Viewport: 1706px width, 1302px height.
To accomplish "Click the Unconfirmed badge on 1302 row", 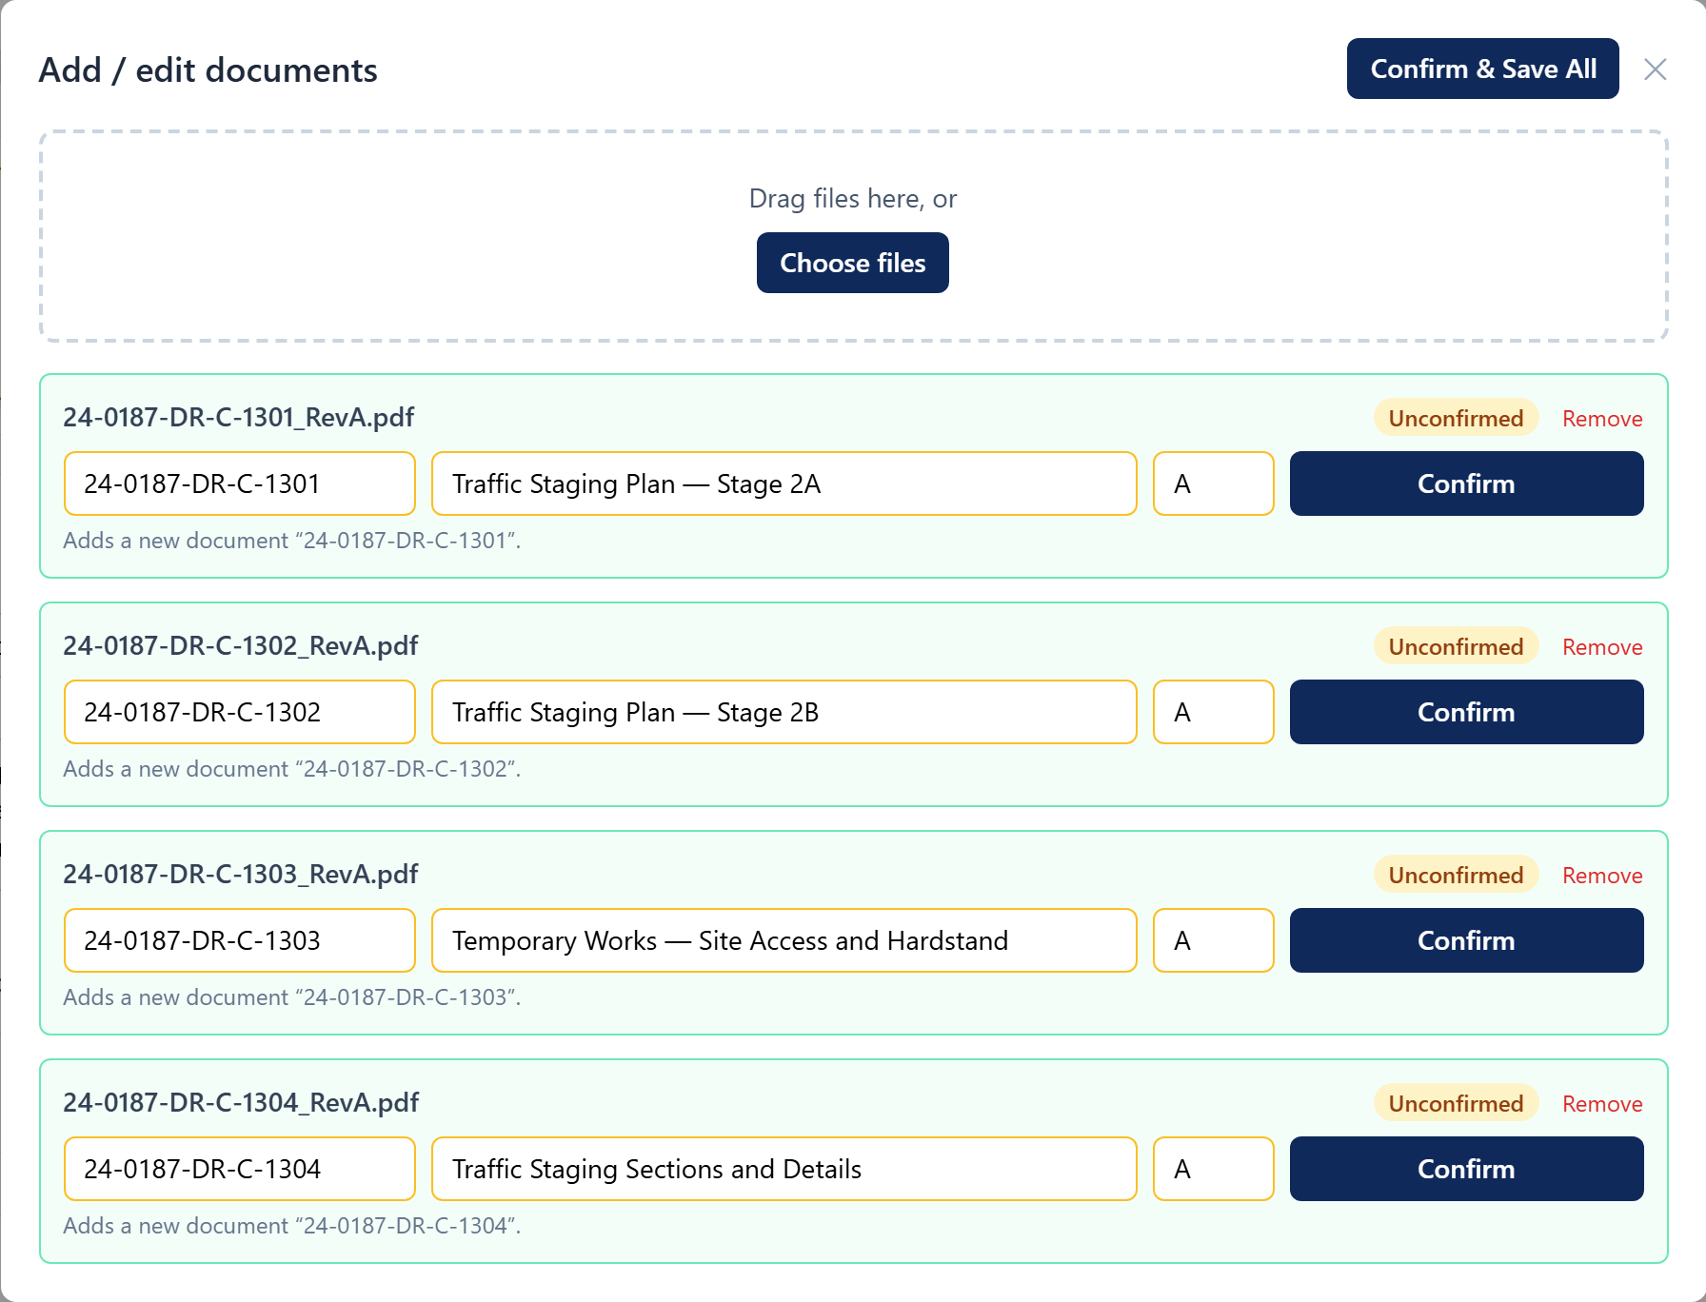I will point(1456,647).
